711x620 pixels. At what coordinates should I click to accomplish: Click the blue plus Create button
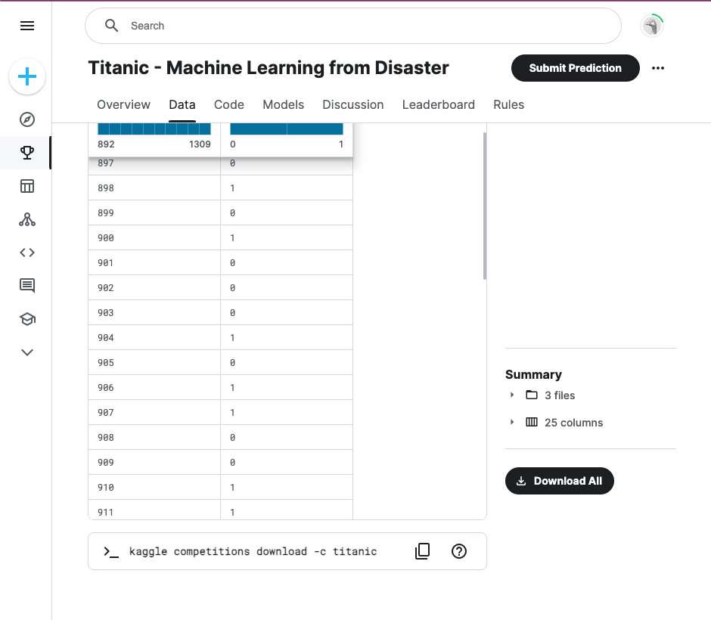(27, 76)
